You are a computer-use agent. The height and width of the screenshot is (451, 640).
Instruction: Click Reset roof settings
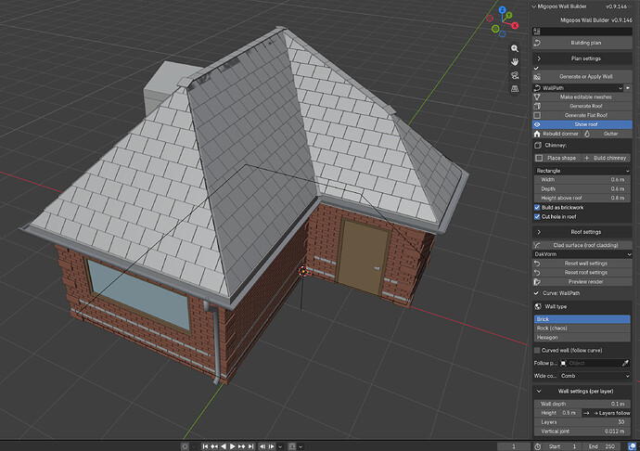click(x=582, y=272)
